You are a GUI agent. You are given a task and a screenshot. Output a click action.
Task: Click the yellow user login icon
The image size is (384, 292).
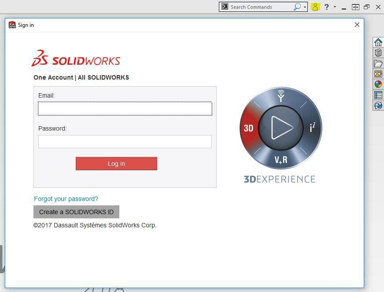(315, 7)
